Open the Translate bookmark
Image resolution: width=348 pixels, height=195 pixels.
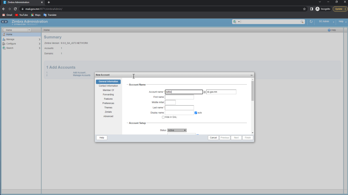click(x=50, y=15)
